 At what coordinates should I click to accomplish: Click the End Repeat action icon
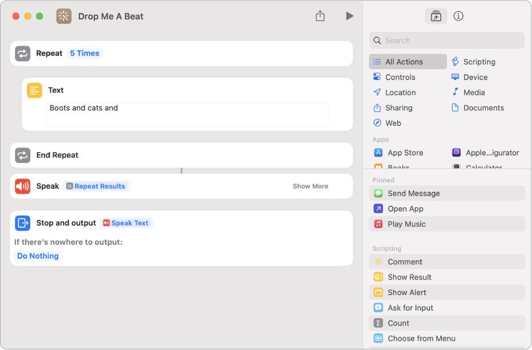point(23,155)
